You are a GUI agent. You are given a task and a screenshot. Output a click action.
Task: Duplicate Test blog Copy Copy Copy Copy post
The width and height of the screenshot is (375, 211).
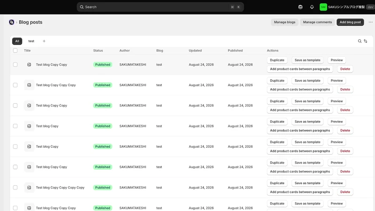tap(277, 183)
